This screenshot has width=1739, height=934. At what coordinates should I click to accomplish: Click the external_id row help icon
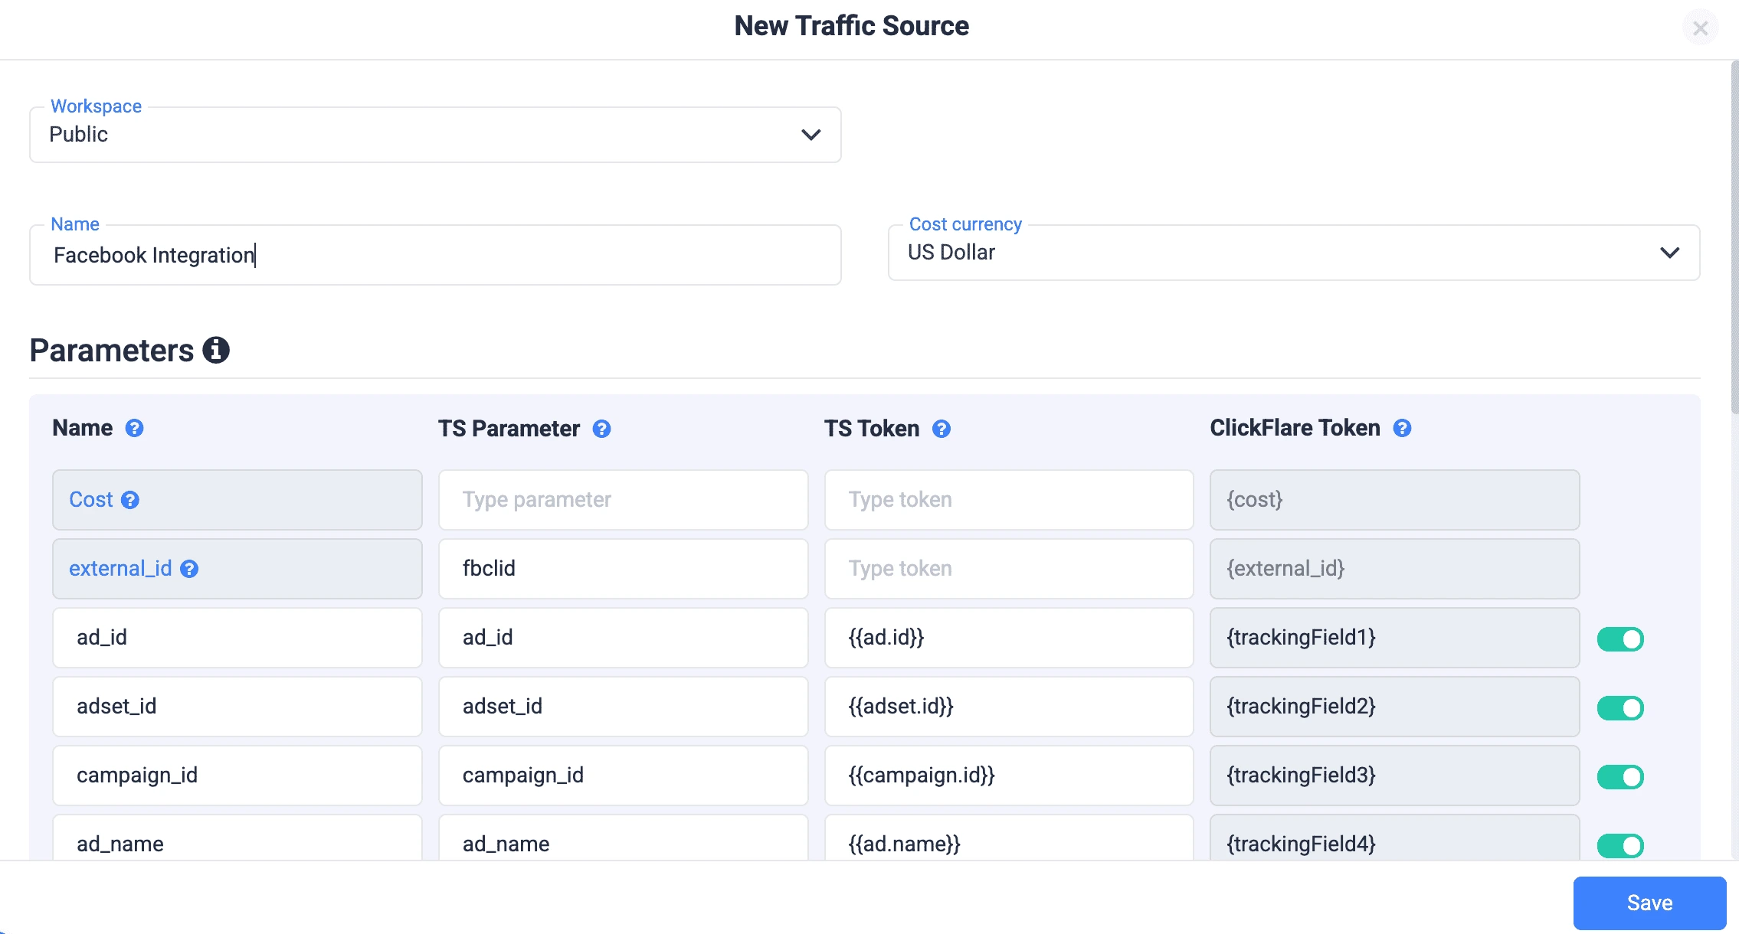coord(189,569)
